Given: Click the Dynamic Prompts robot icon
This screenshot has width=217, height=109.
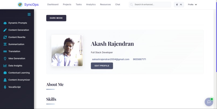Looking at the screenshot, I should 5,23.
